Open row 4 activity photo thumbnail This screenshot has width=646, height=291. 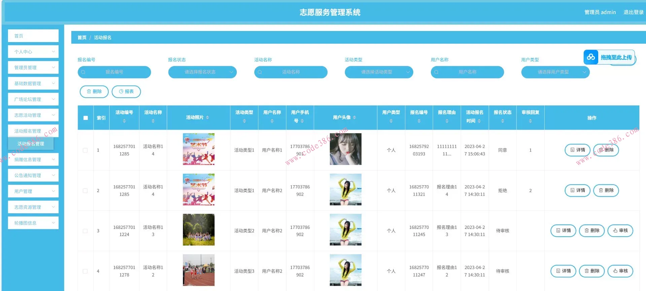[x=199, y=270]
